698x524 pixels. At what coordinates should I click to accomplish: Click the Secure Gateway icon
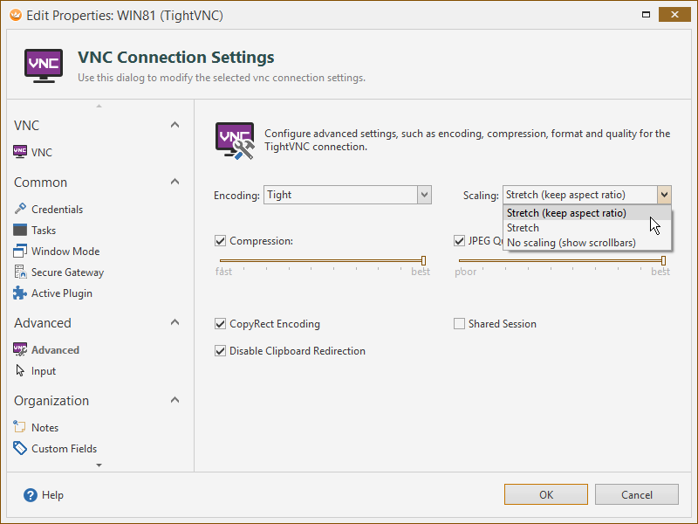pyautogui.click(x=21, y=272)
